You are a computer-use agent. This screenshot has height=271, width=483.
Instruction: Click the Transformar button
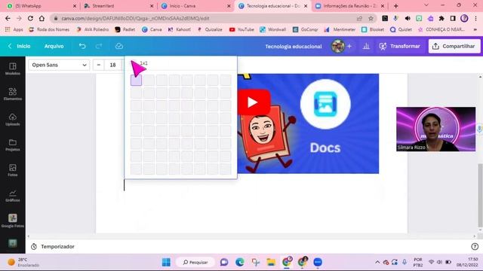pyautogui.click(x=400, y=46)
